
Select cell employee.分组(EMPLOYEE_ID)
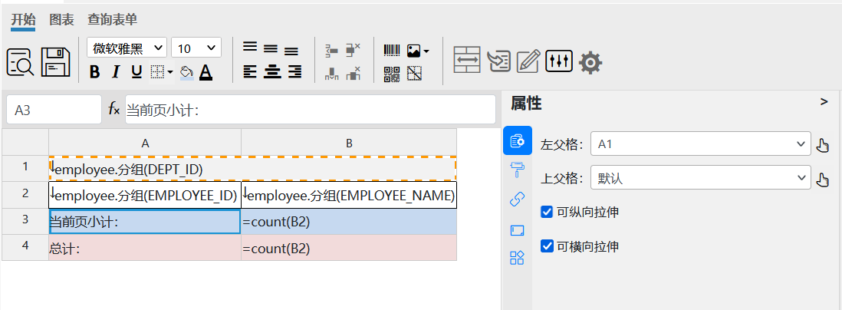[145, 195]
